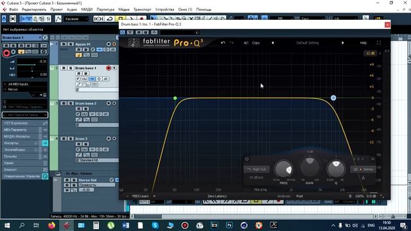Screen dimensions: 411x231
Task: Open the Default Setting preset menu
Action: [308, 43]
